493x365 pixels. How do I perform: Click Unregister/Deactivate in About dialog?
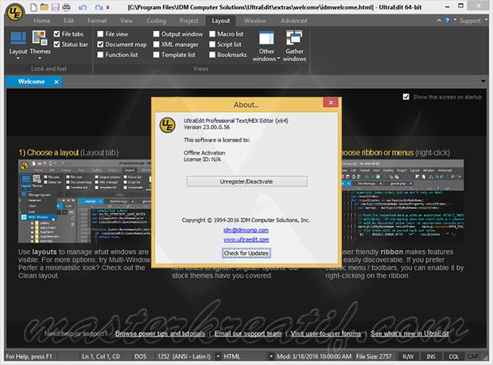[246, 182]
